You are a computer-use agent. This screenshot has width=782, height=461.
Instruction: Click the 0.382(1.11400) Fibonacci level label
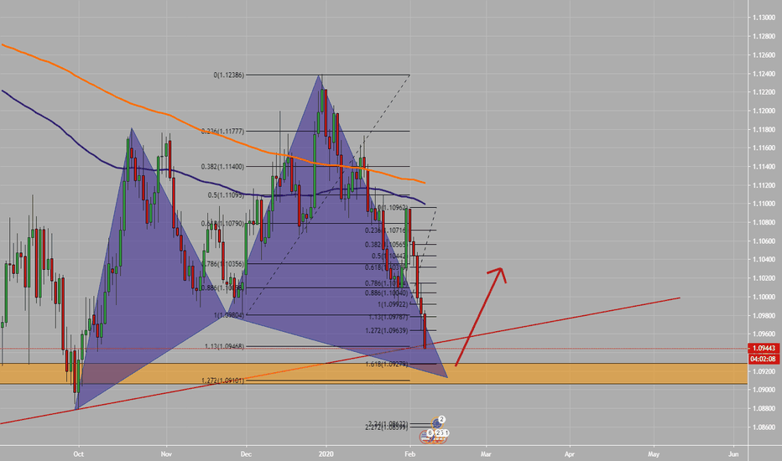[x=222, y=167]
